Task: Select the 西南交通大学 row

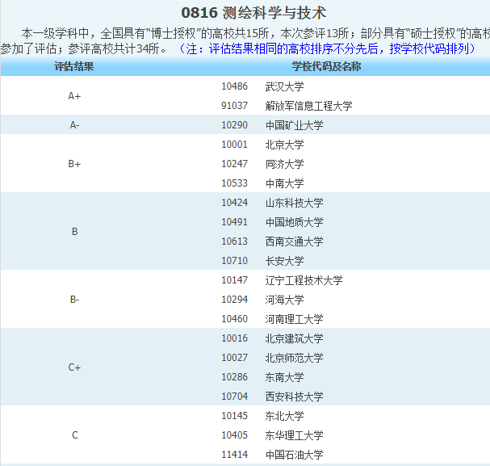Action: pos(294,241)
